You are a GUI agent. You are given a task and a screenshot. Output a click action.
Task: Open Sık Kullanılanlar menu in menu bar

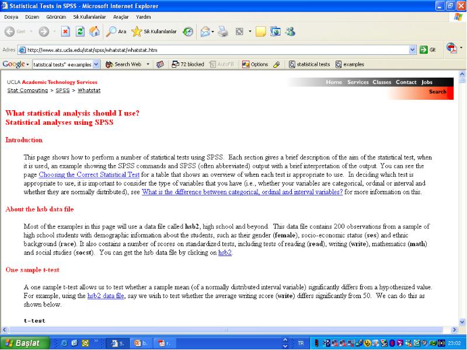[x=89, y=17]
